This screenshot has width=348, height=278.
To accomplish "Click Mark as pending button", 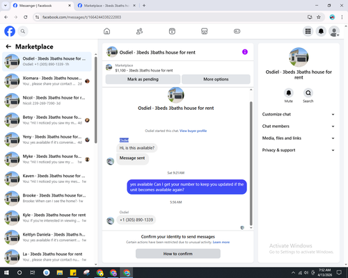I will pos(143,79).
